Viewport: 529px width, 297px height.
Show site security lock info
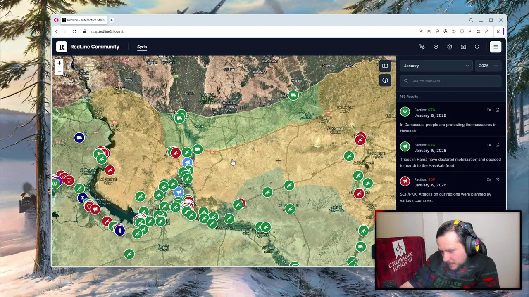click(85, 31)
